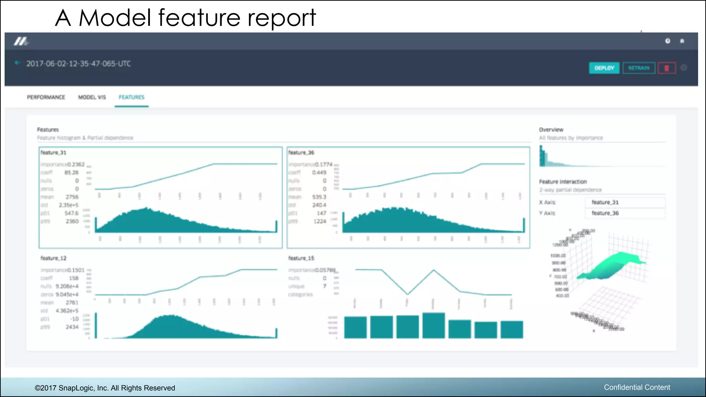Go back with the left arrow
Viewport: 706px width, 397px height.
(17, 63)
